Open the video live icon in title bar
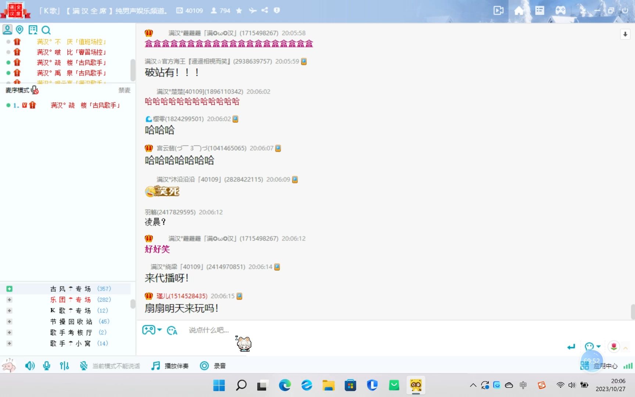 (x=498, y=11)
